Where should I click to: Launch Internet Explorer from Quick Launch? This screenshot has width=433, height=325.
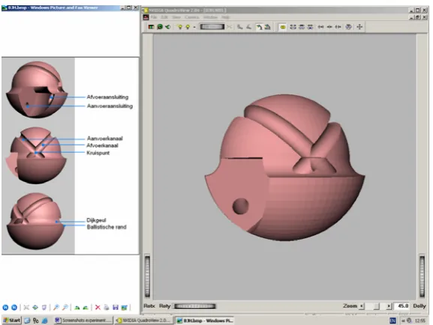(x=45, y=321)
